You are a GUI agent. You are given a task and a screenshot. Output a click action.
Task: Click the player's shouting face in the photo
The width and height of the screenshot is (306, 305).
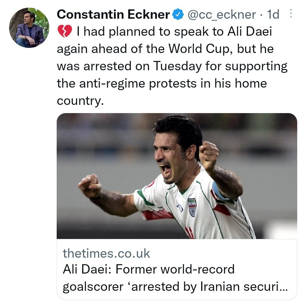point(170,159)
